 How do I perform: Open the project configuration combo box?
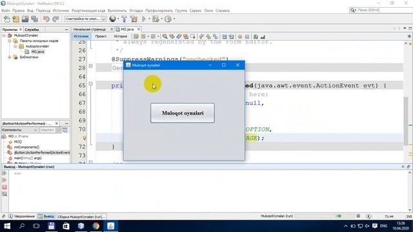click(x=85, y=19)
